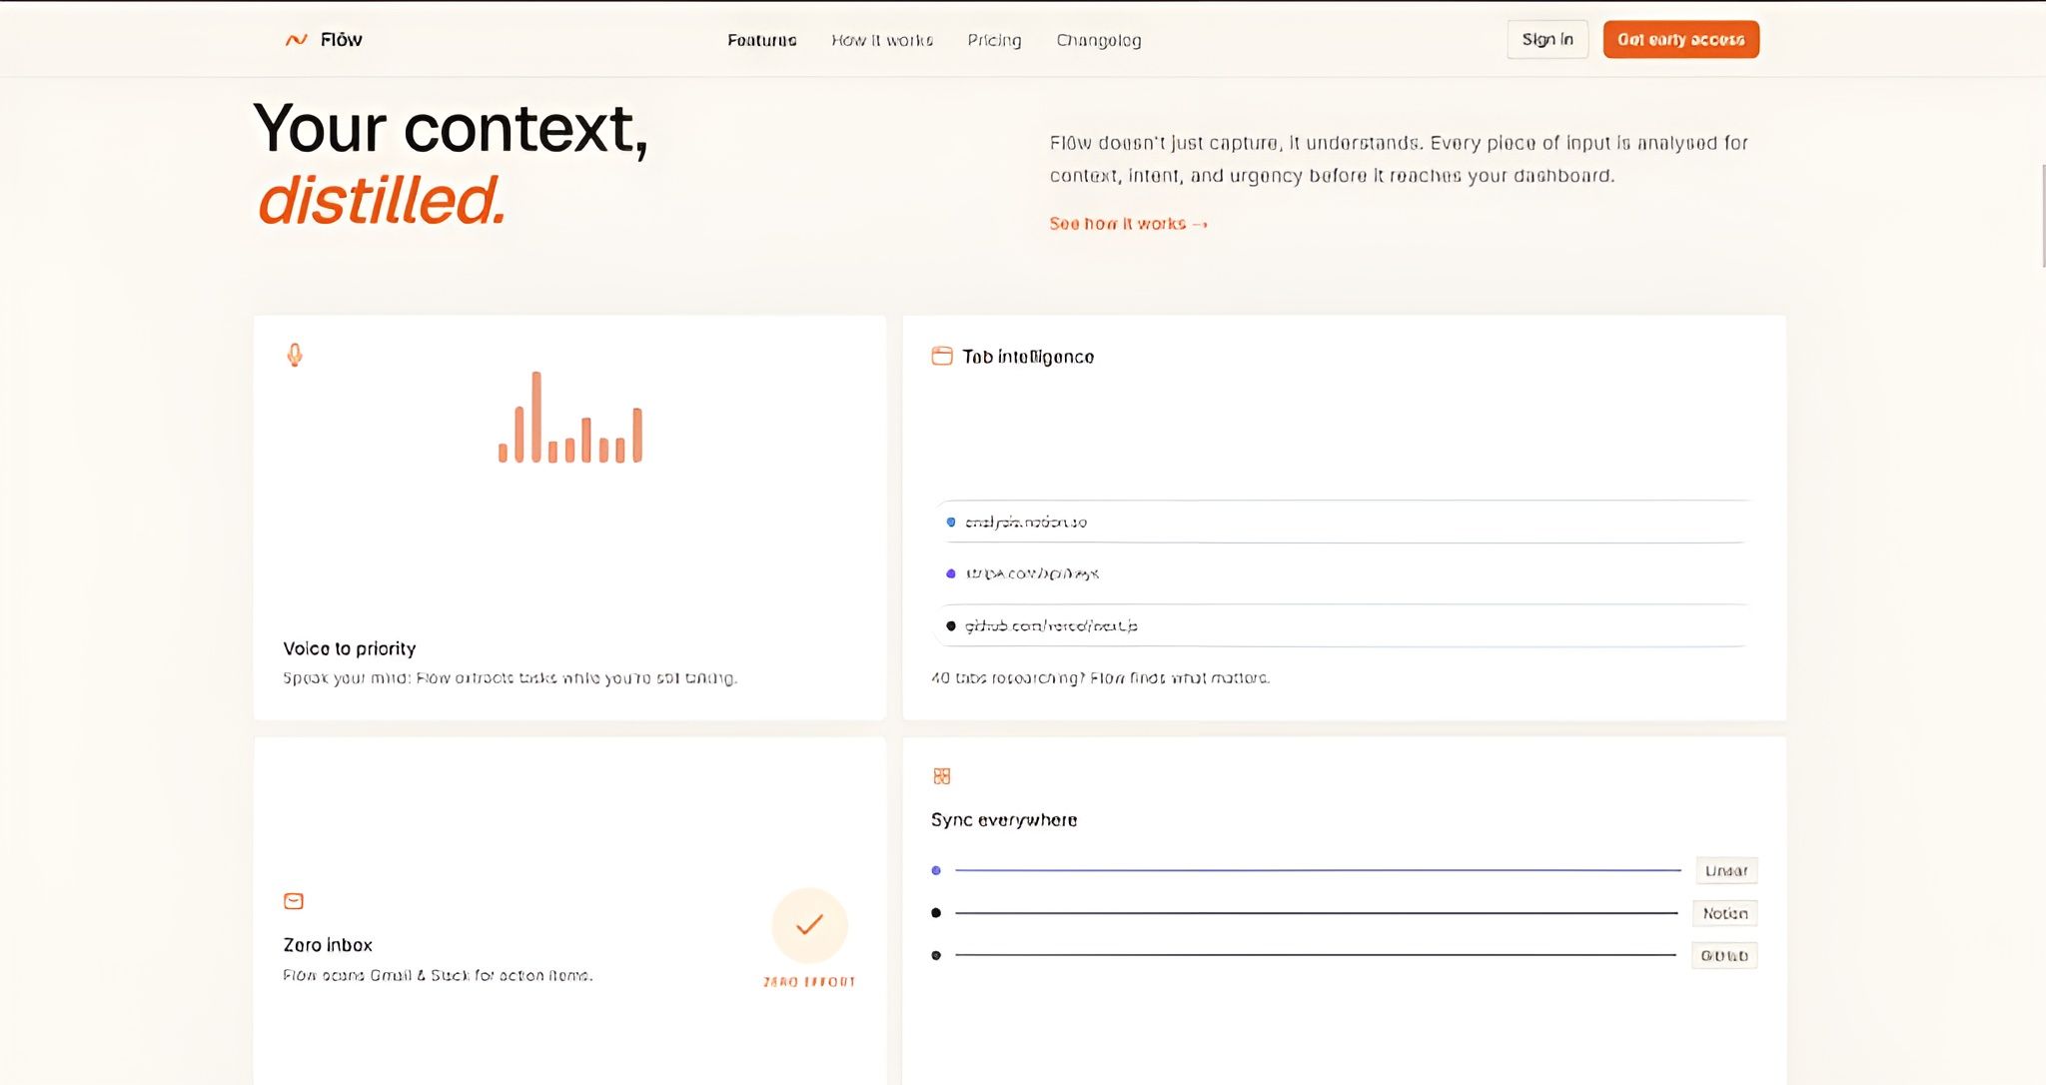The width and height of the screenshot is (2046, 1085).
Task: Click the voice waveform bars graphic
Action: tap(570, 417)
